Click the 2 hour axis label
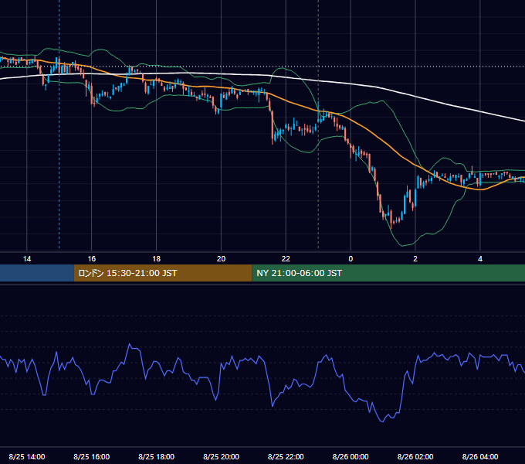The height and width of the screenshot is (464, 525). 415,259
